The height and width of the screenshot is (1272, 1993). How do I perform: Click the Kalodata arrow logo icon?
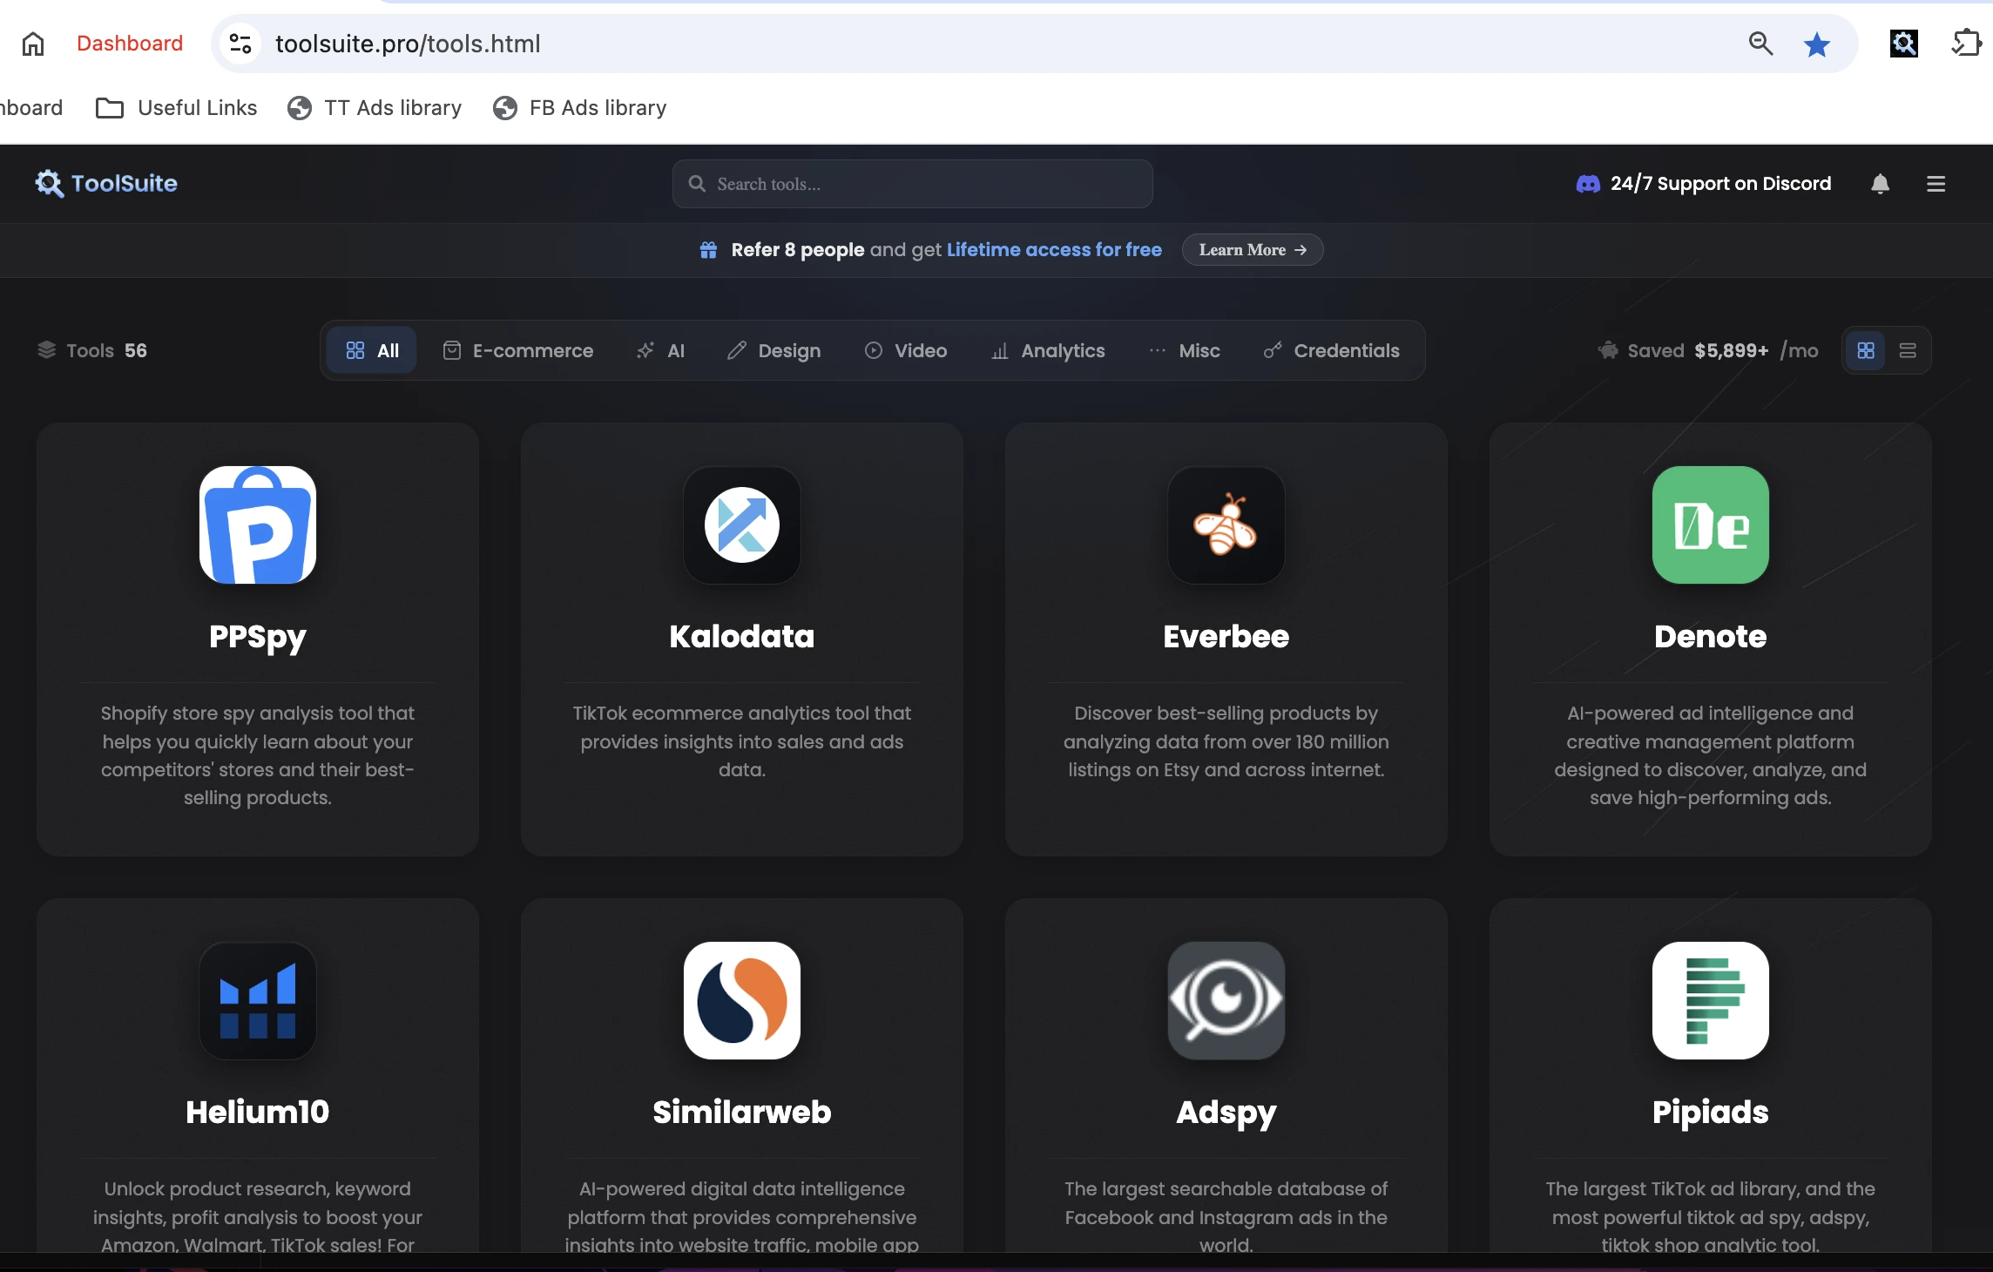click(742, 524)
